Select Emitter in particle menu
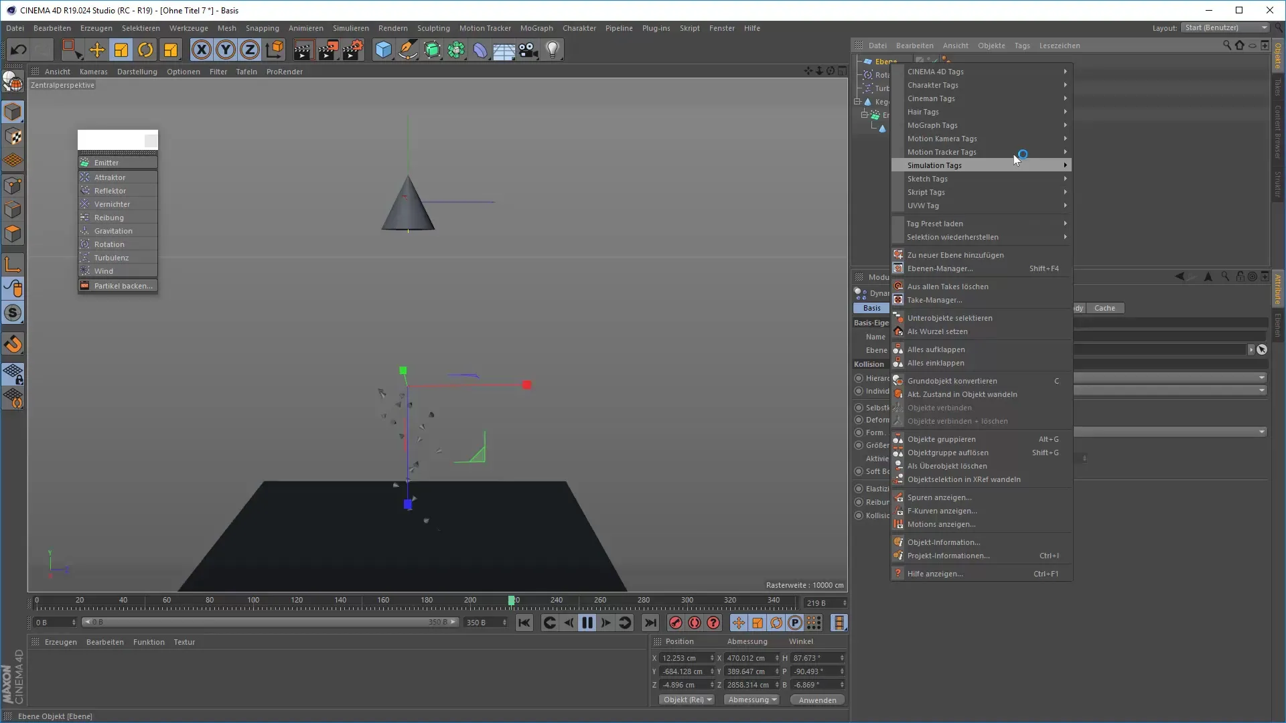The image size is (1286, 723). pos(118,163)
